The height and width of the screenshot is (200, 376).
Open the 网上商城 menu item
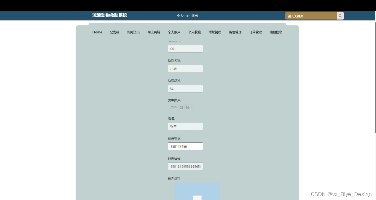pyautogui.click(x=154, y=32)
